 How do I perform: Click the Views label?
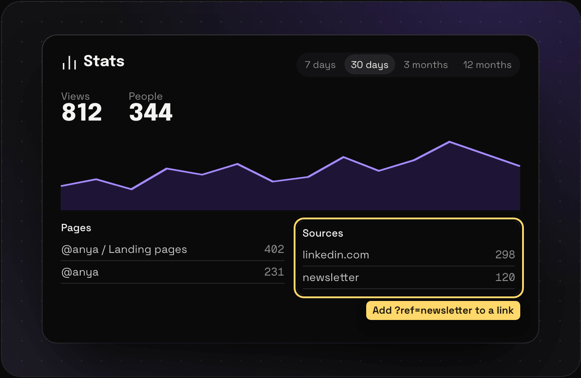[75, 96]
